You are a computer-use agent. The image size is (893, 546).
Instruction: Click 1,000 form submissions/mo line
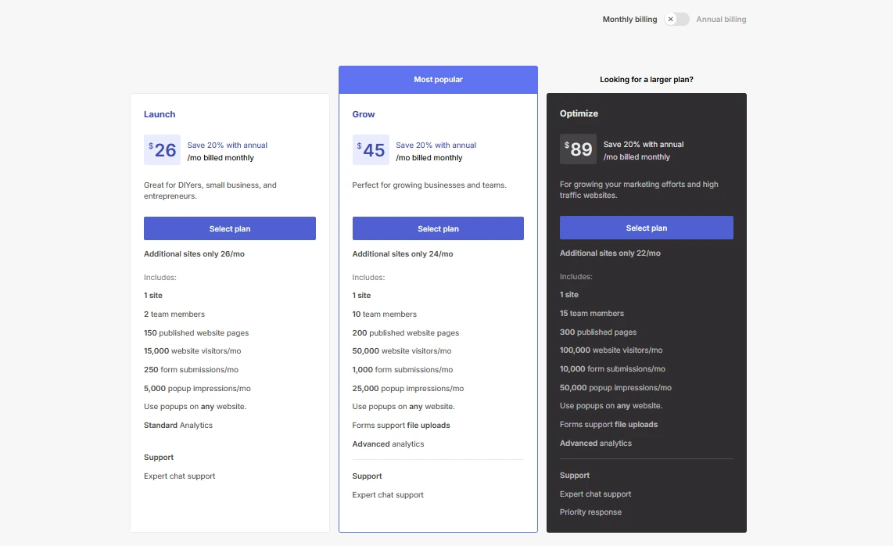pyautogui.click(x=403, y=370)
